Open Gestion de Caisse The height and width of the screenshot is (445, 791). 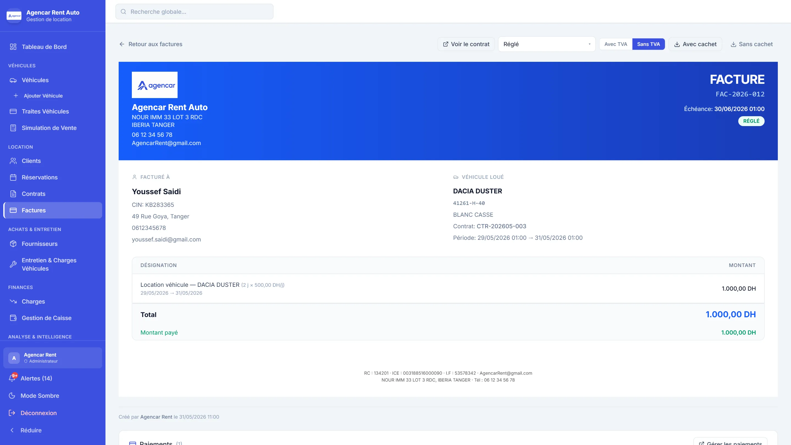[x=52, y=318]
